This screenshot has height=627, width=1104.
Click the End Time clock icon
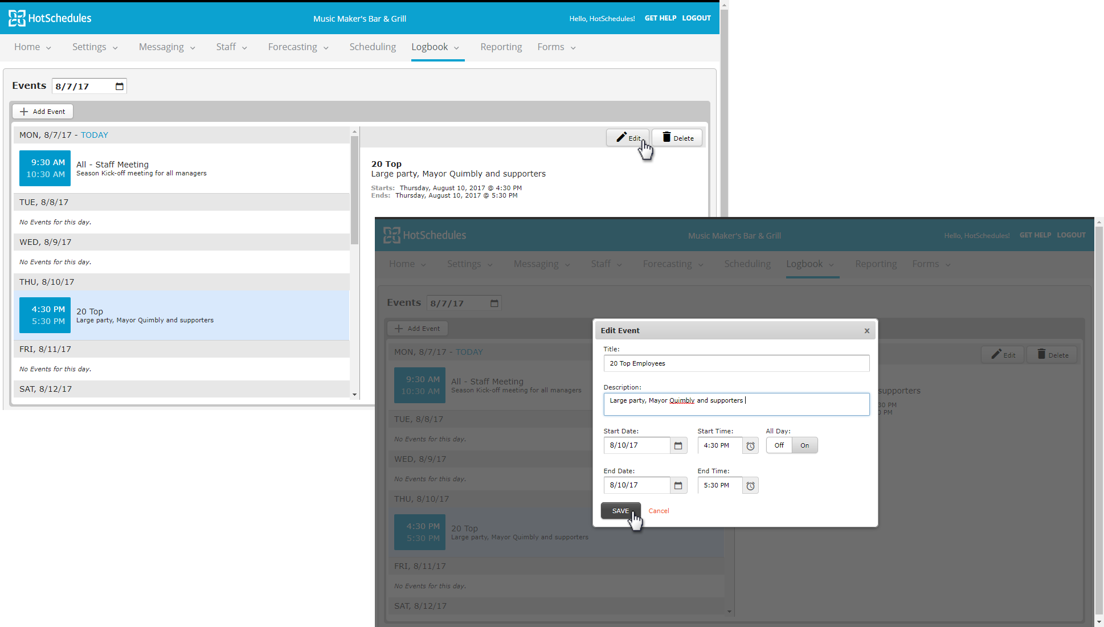click(750, 486)
